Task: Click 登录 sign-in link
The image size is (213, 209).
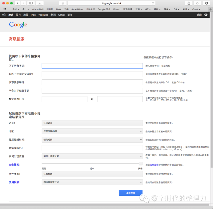Action: point(199,15)
